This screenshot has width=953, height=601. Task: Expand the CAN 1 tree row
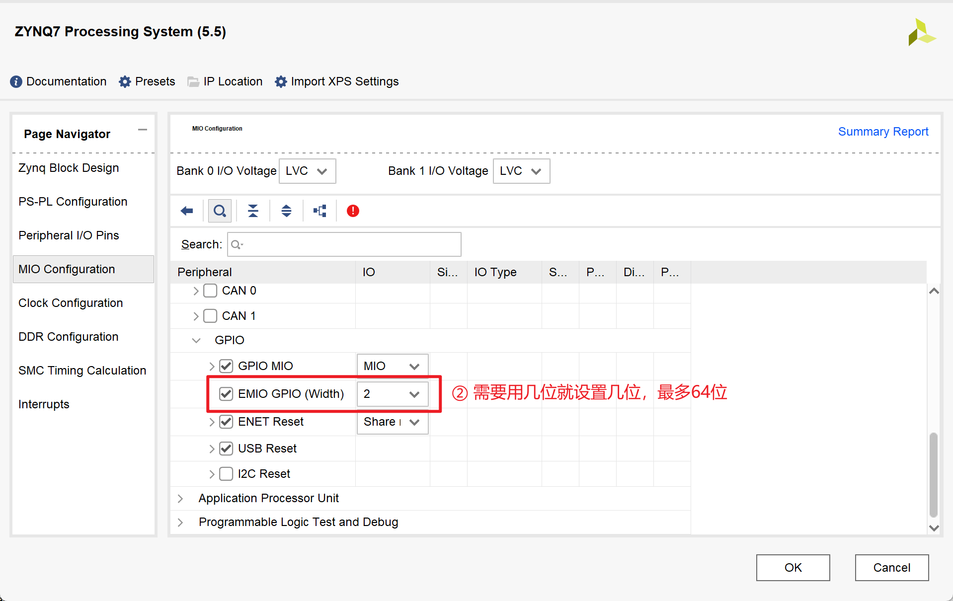pyautogui.click(x=196, y=316)
